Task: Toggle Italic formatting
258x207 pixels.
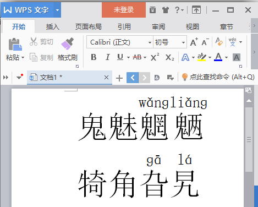Action: click(x=108, y=57)
